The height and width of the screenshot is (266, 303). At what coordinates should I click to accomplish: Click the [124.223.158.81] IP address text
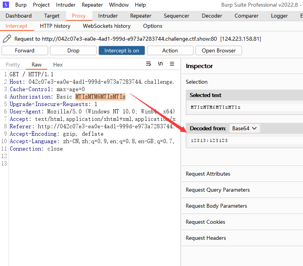(x=240, y=39)
